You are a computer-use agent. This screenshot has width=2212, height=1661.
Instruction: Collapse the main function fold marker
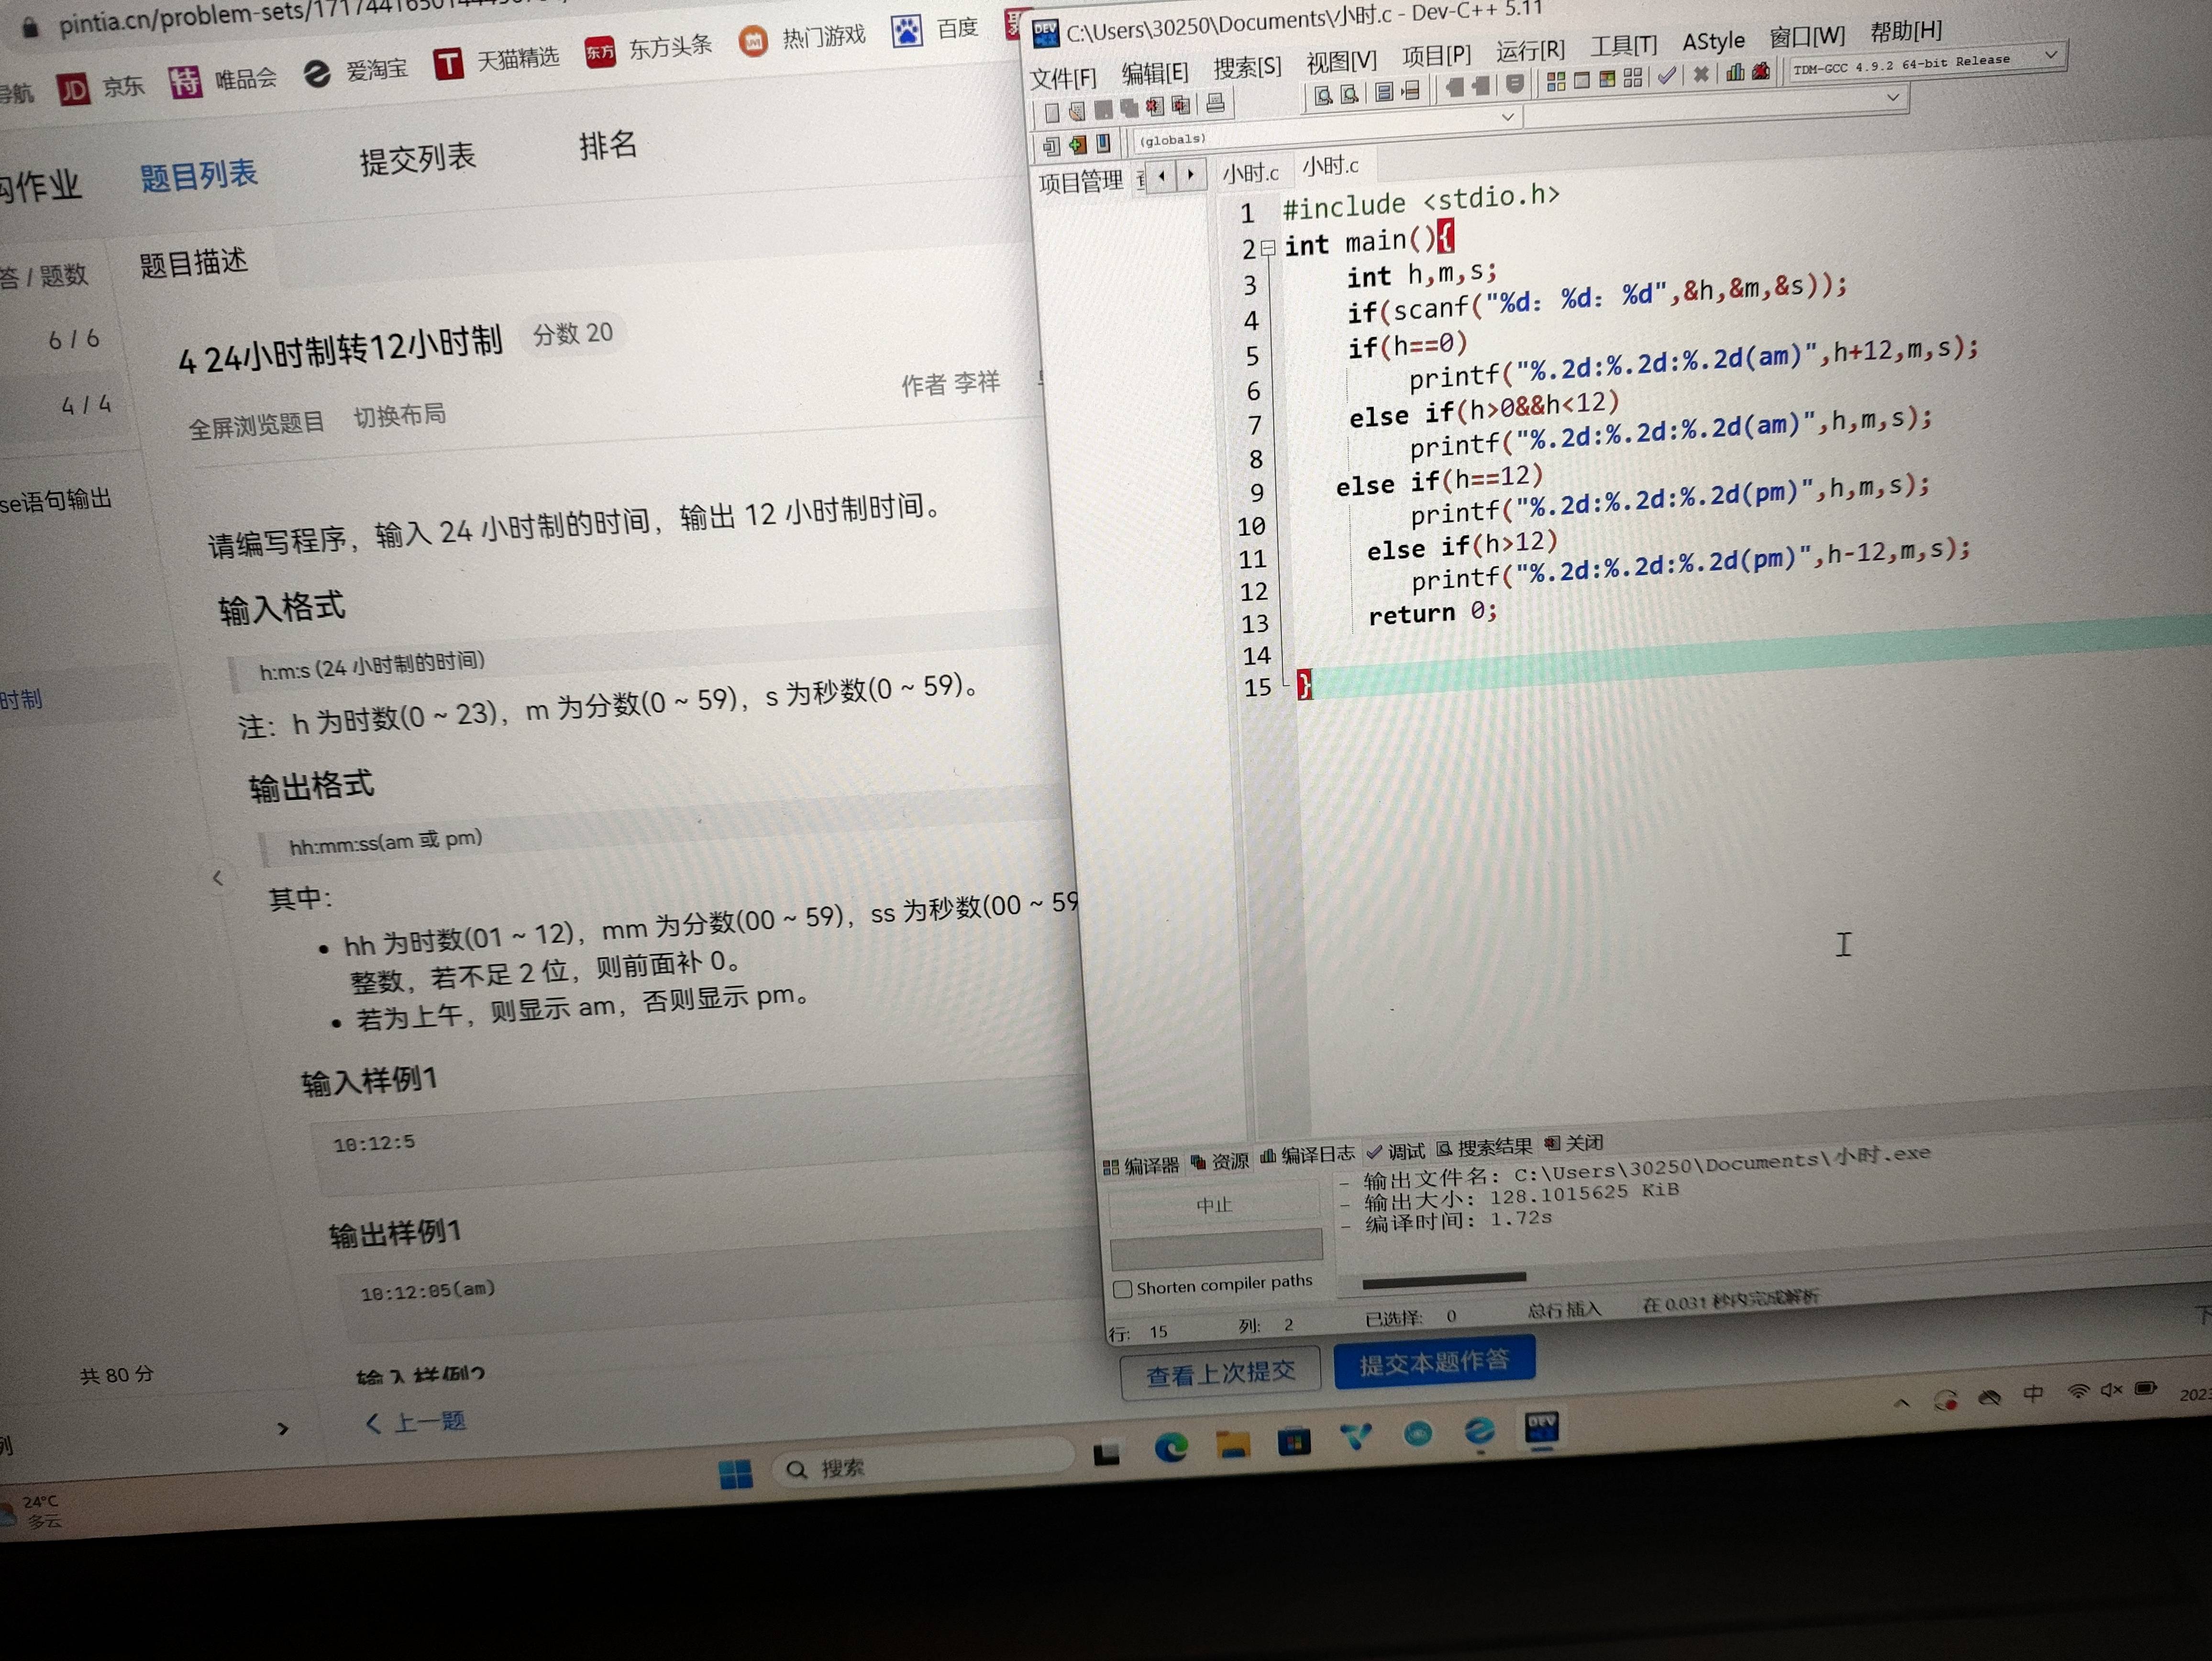pos(1268,247)
